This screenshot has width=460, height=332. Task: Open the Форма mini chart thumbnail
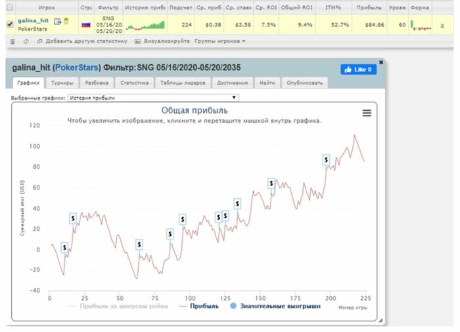421,25
